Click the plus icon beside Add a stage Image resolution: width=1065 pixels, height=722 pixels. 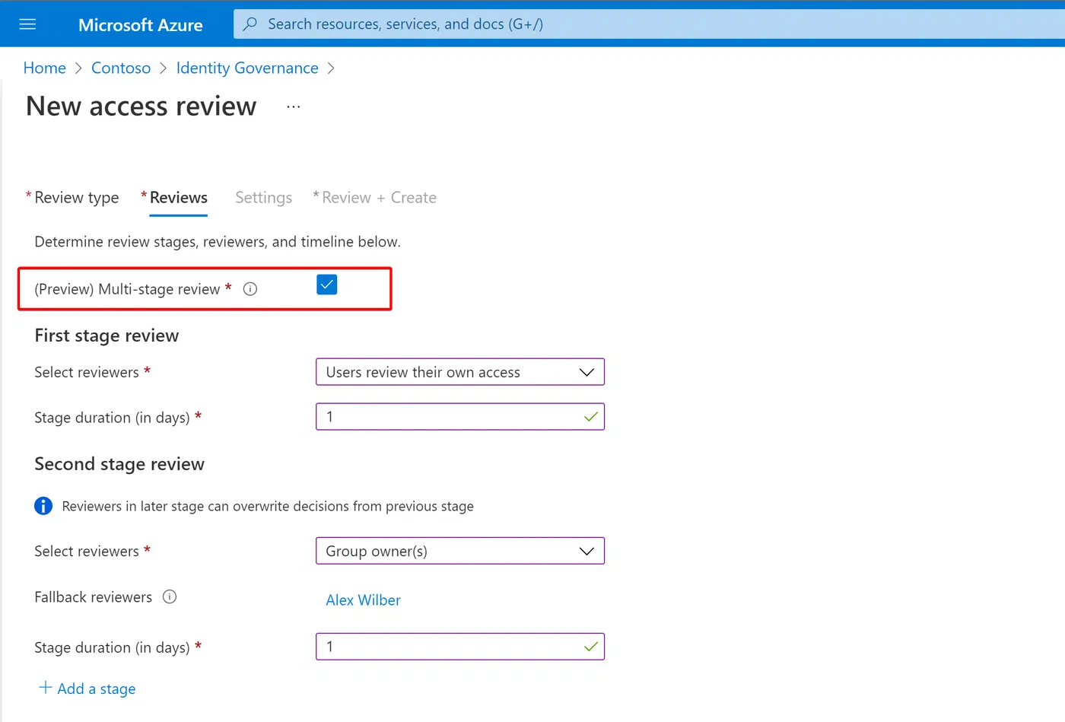click(46, 688)
